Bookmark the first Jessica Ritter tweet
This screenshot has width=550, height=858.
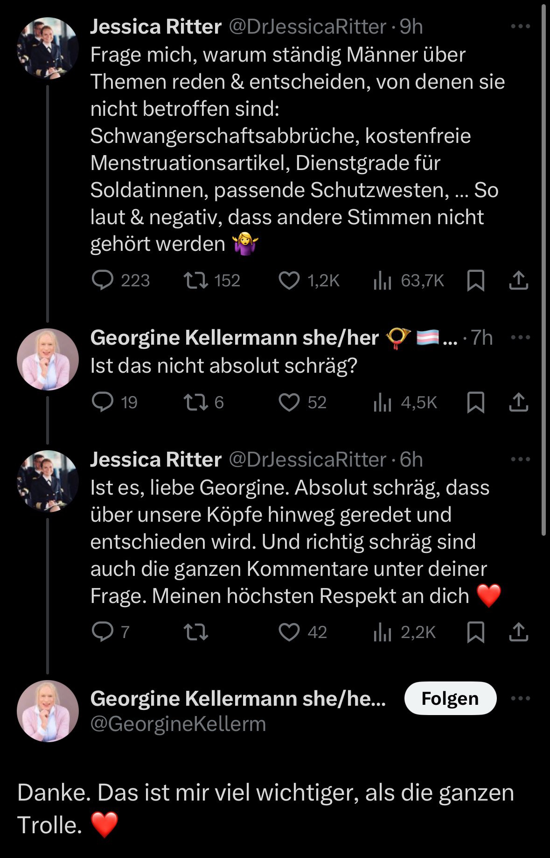(475, 281)
